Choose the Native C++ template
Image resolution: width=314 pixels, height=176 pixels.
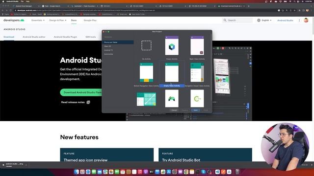(197, 99)
